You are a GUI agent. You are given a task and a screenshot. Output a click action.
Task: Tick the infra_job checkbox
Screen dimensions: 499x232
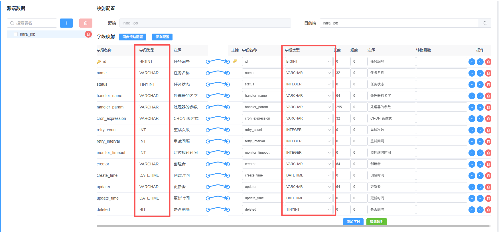coord(16,34)
